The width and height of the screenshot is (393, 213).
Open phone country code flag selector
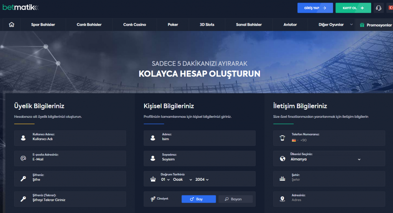(295, 140)
